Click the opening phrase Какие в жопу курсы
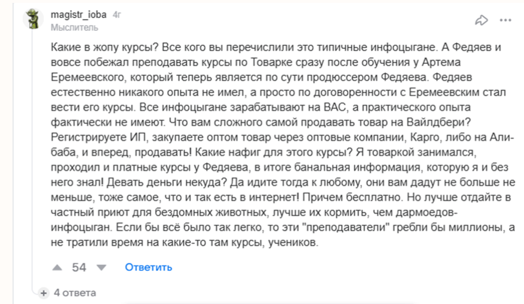This screenshot has width=524, height=304. pos(104,47)
